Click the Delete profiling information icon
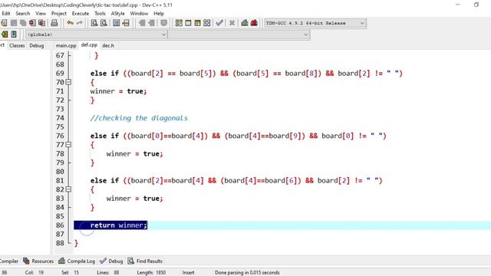Image resolution: width=491 pixels, height=276 pixels. [x=254, y=23]
